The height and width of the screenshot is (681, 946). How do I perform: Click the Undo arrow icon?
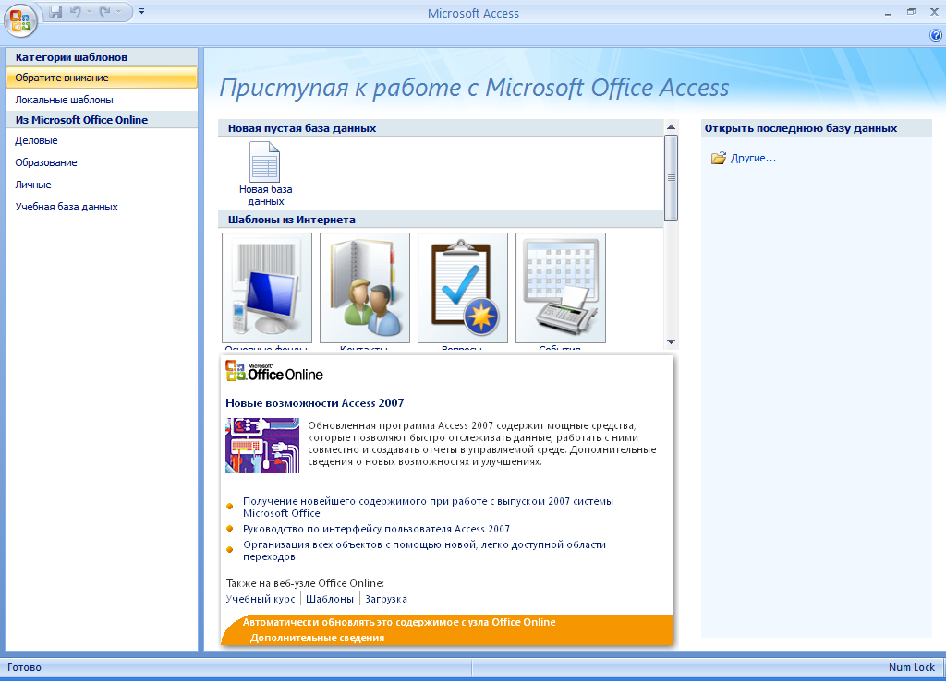[76, 12]
